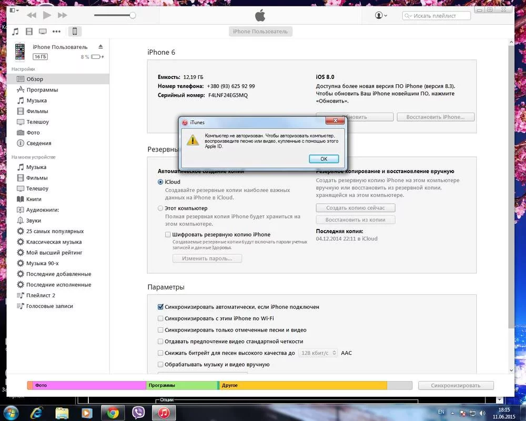Screen dimensions: 526x421
Task: Open the Movies library icon in toolbar
Action: coord(29,32)
